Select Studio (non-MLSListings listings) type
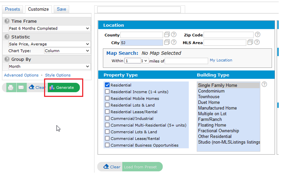281x178 pixels. click(228, 142)
